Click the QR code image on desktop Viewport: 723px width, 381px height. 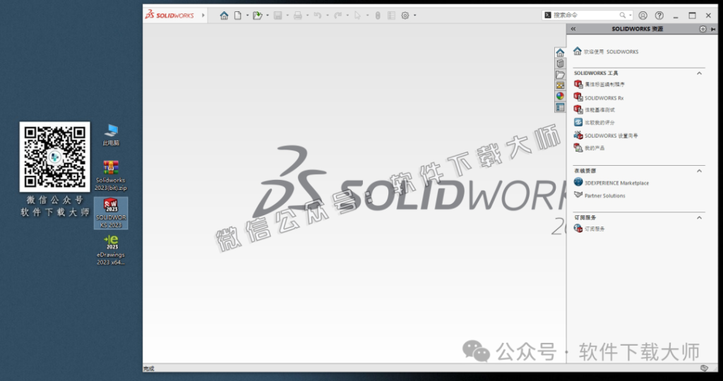55,157
